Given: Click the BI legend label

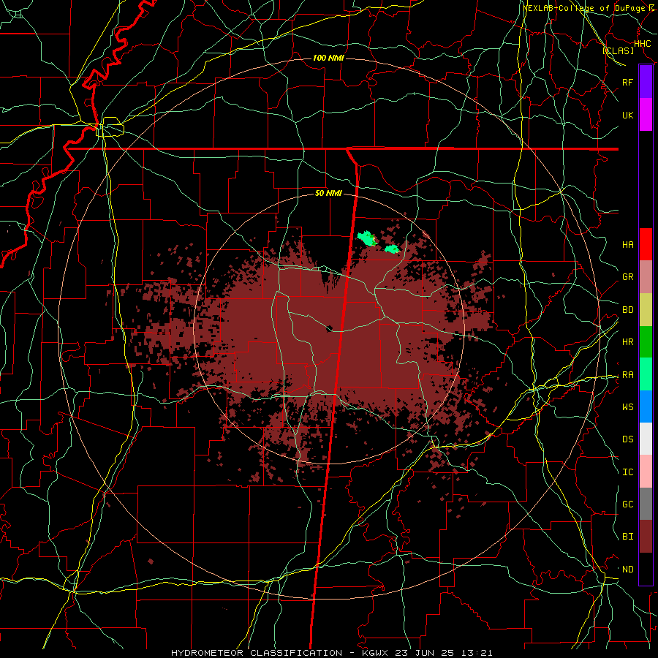Looking at the screenshot, I should click(x=628, y=537).
